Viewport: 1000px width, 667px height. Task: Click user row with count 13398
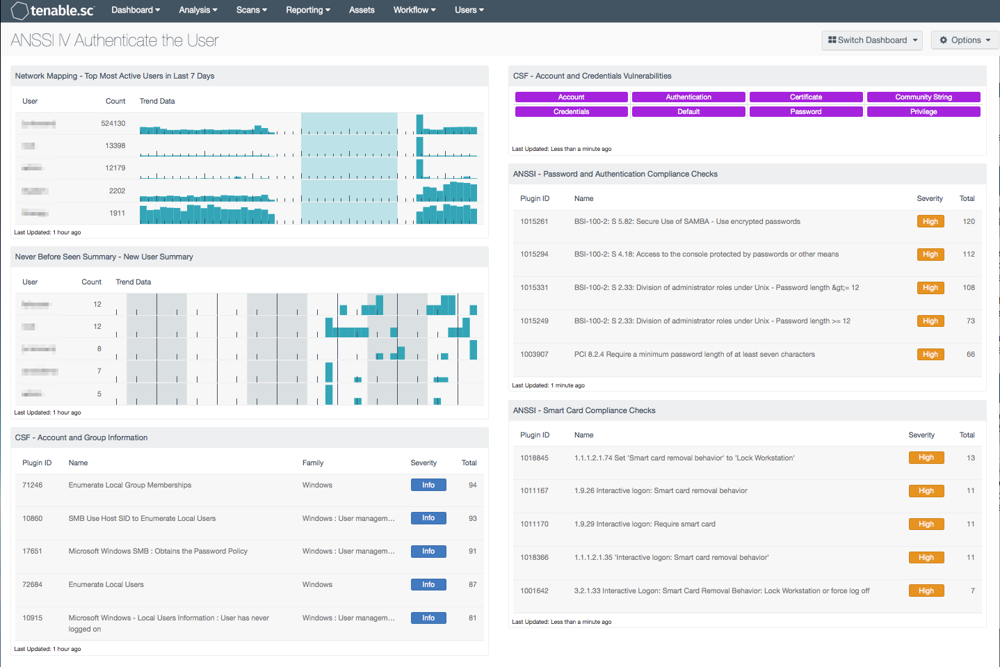click(250, 146)
